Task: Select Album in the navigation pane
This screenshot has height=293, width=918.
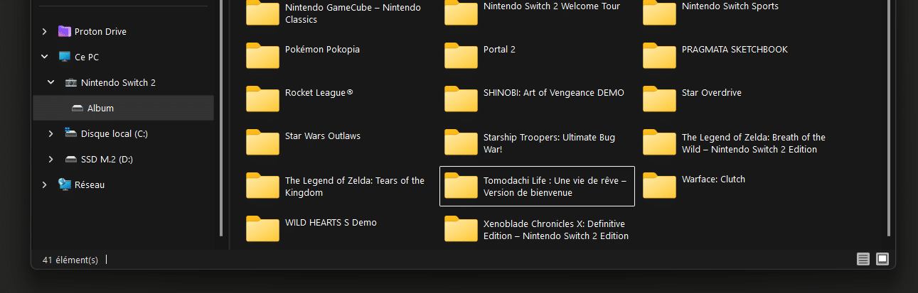Action: click(x=100, y=109)
